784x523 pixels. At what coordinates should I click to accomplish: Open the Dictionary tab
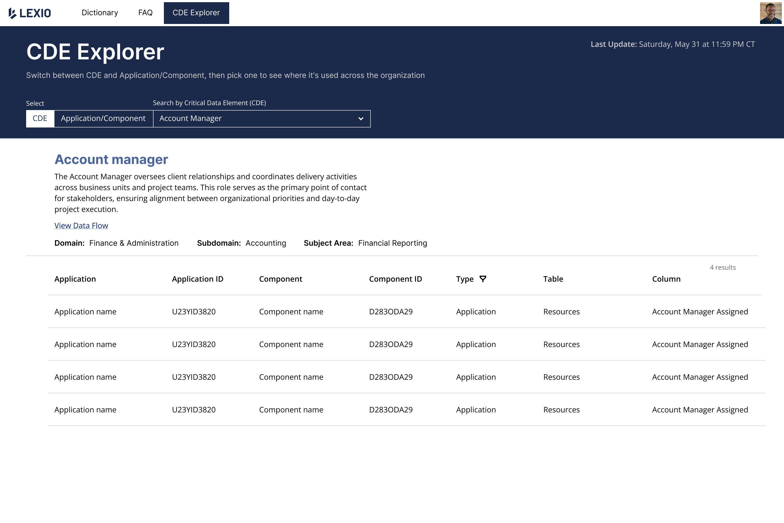pyautogui.click(x=100, y=13)
